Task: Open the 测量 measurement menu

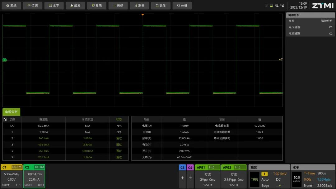Action: click(139, 6)
